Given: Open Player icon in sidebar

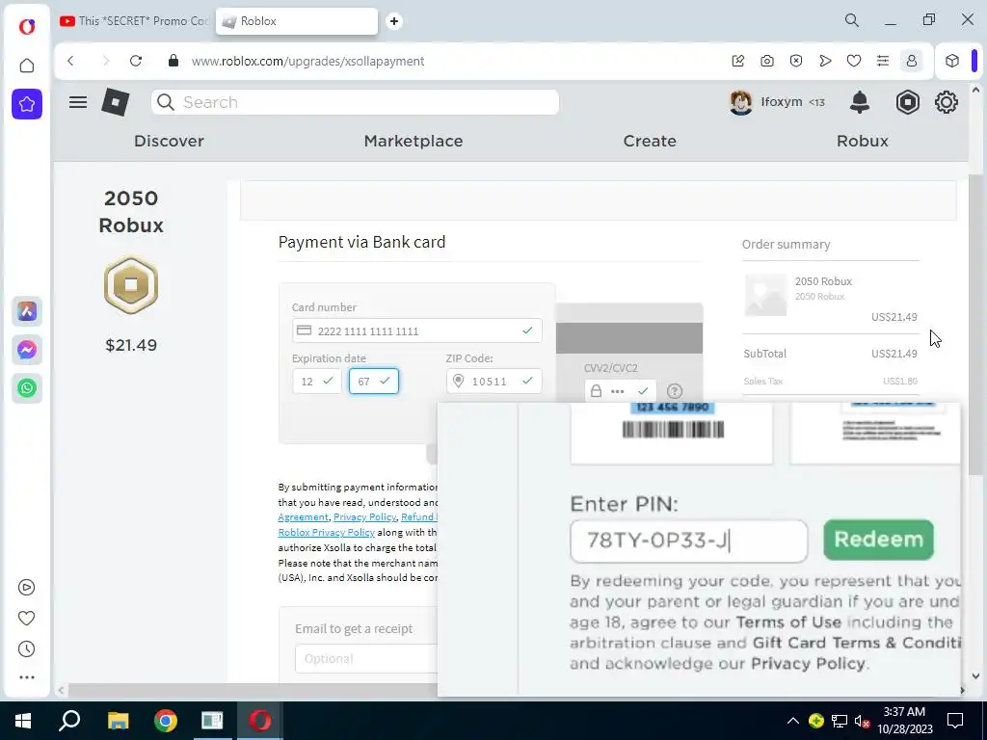Looking at the screenshot, I should pyautogui.click(x=26, y=587).
